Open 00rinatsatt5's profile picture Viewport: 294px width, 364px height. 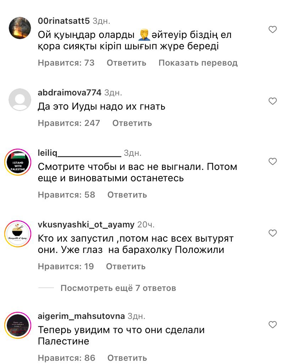pos(20,28)
